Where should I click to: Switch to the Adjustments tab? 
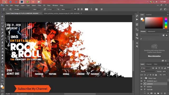(151, 31)
